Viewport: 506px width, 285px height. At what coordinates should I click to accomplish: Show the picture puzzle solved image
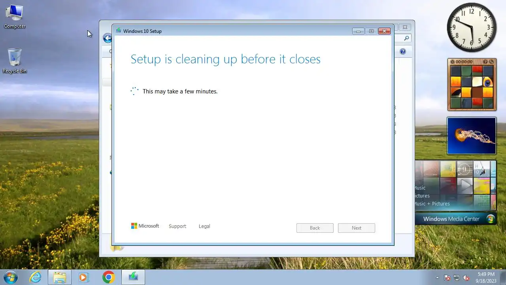pyautogui.click(x=486, y=62)
